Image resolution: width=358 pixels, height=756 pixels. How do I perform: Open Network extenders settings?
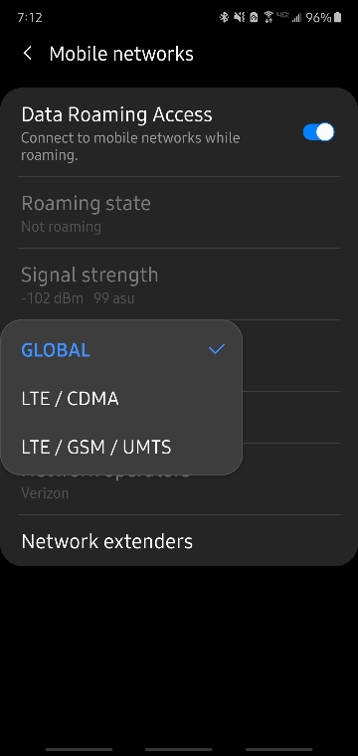(x=179, y=541)
